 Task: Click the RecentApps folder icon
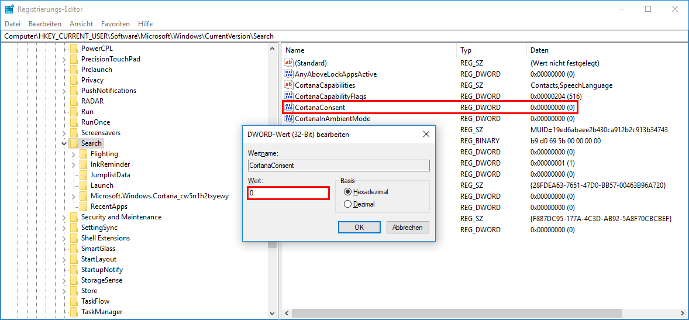pos(84,207)
